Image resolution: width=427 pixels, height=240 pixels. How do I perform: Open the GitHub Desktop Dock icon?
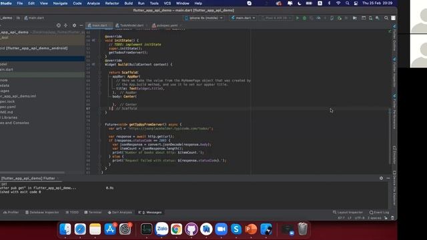point(191,229)
